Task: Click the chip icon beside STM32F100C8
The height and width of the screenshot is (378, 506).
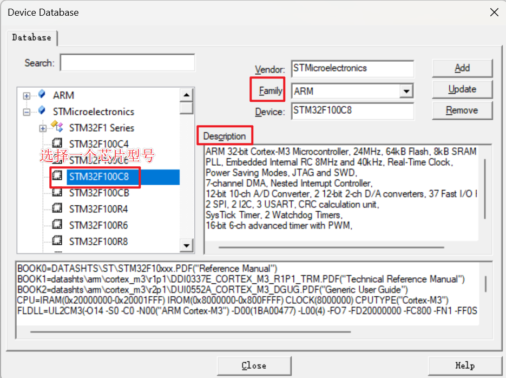Action: (x=57, y=175)
